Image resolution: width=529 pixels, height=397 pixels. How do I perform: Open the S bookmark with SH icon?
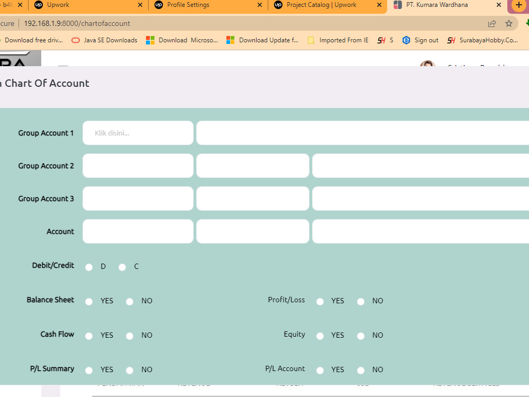385,40
